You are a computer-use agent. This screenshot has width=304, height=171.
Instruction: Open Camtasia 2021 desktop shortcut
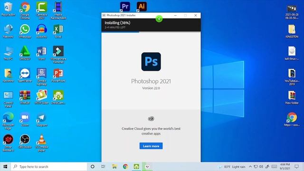click(x=41, y=10)
